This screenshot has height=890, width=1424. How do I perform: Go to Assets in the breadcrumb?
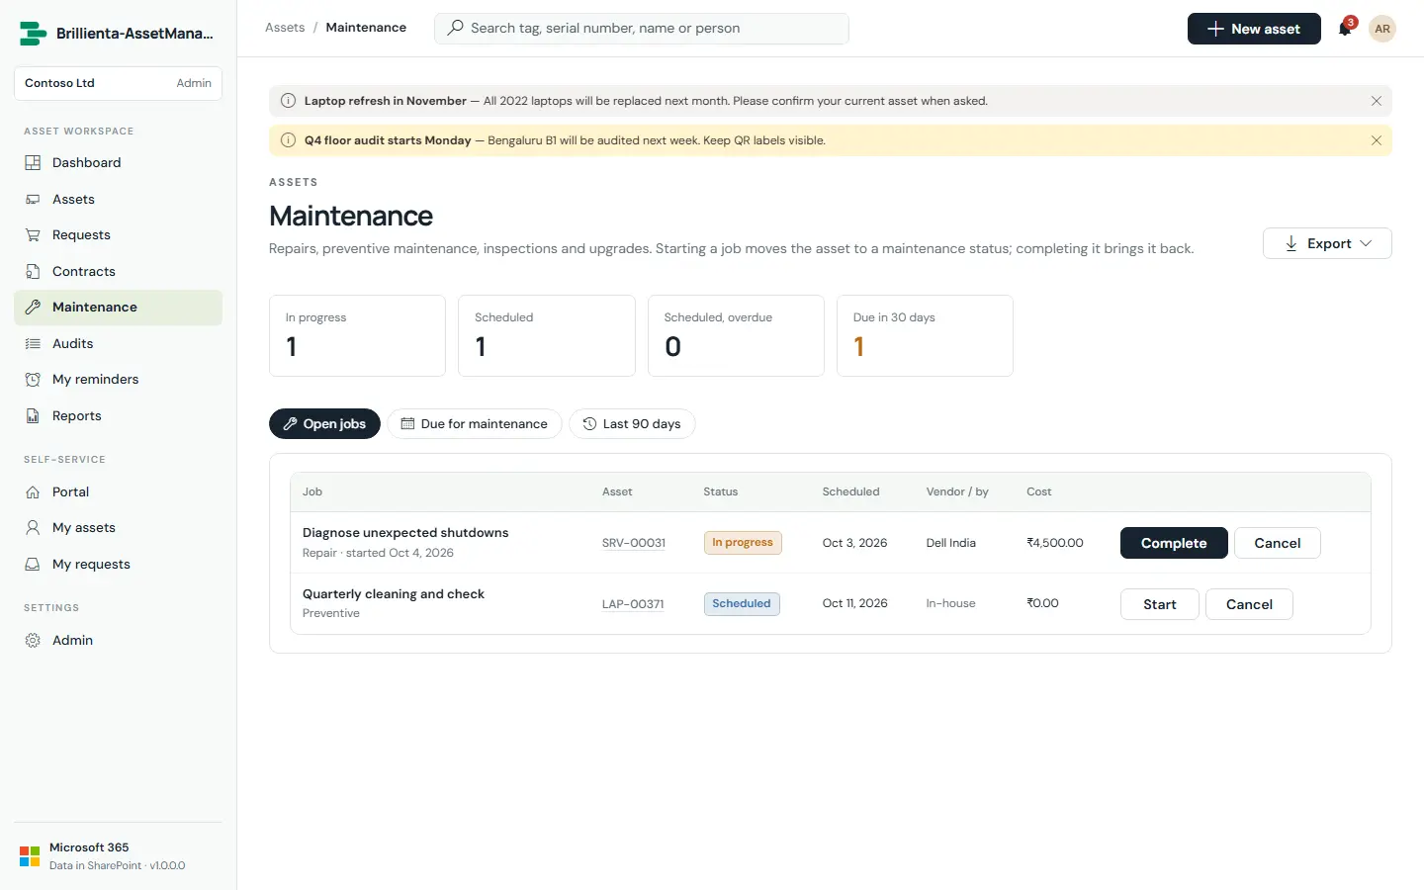coord(285,28)
